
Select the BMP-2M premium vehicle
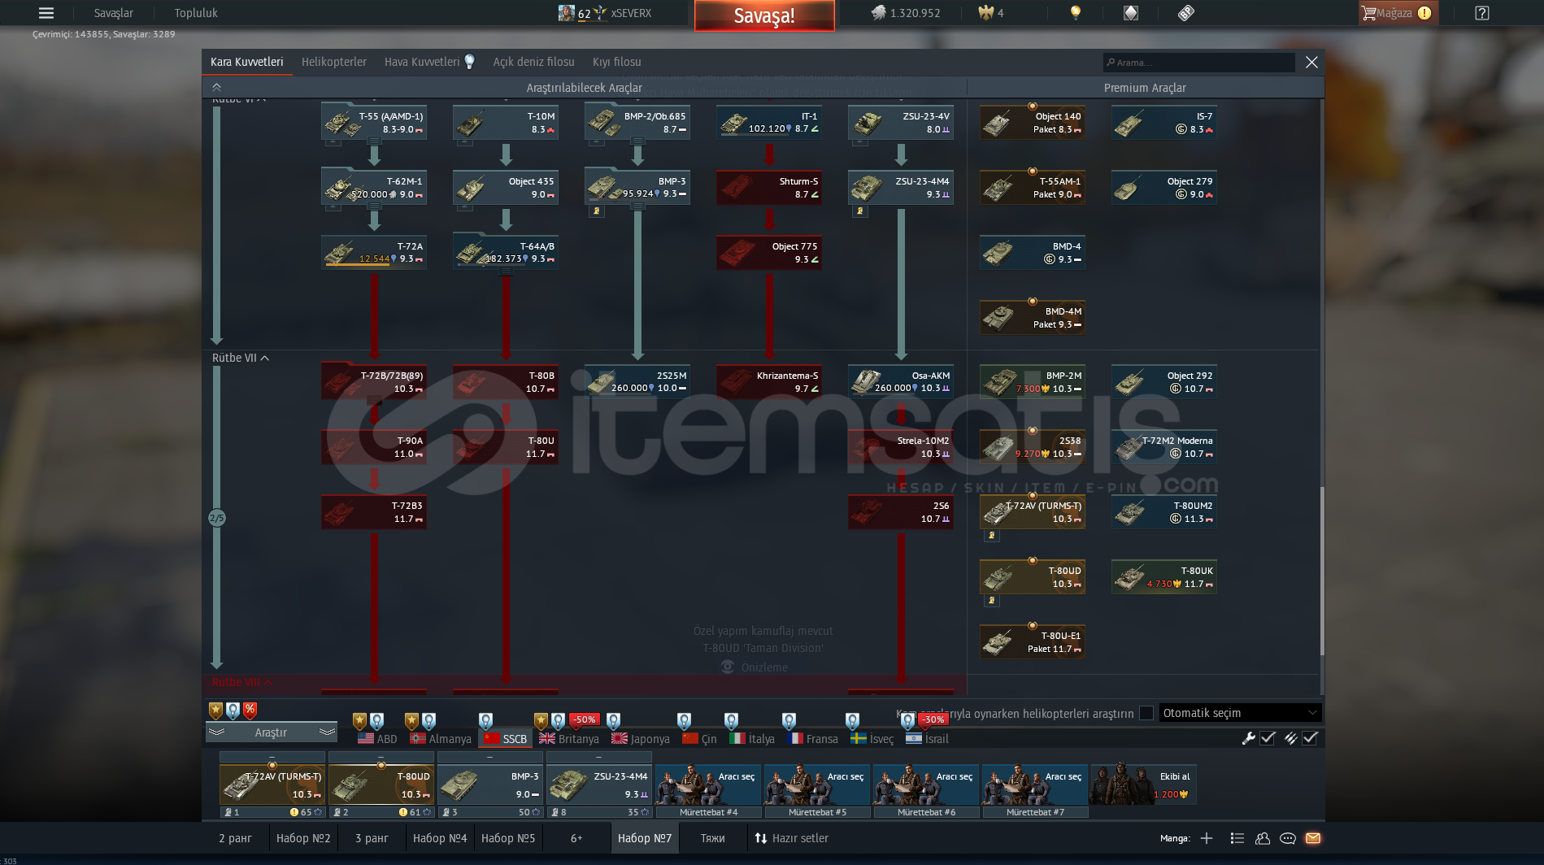[x=1033, y=381]
